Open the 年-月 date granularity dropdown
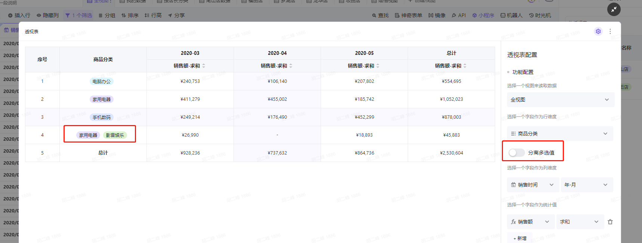Screen dimensions: 642x243 coord(587,185)
